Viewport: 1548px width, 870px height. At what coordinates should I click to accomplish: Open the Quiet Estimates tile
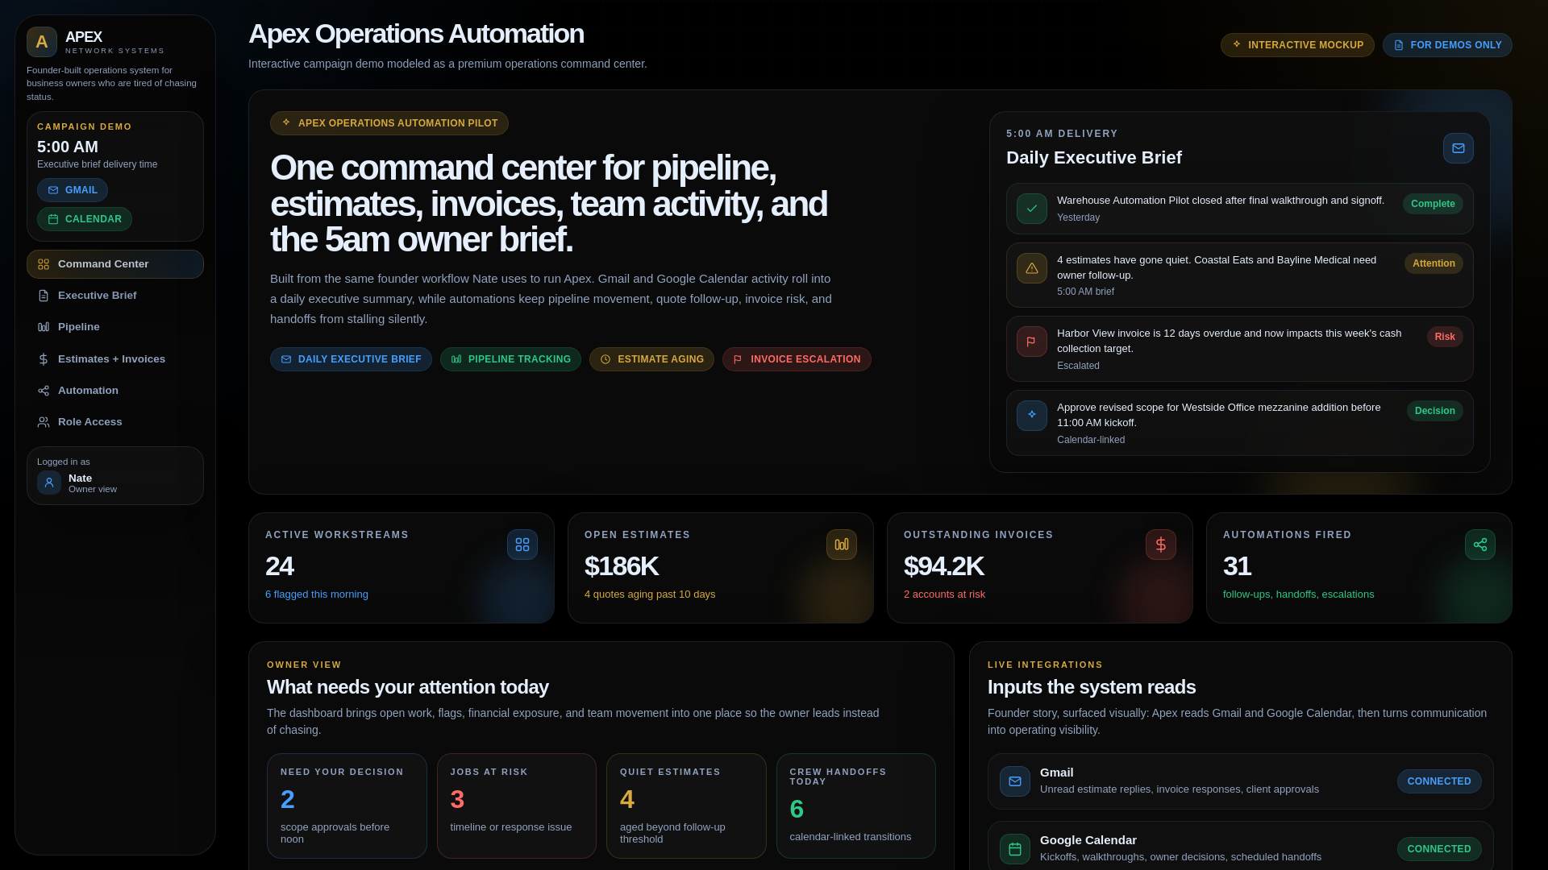[x=686, y=806]
